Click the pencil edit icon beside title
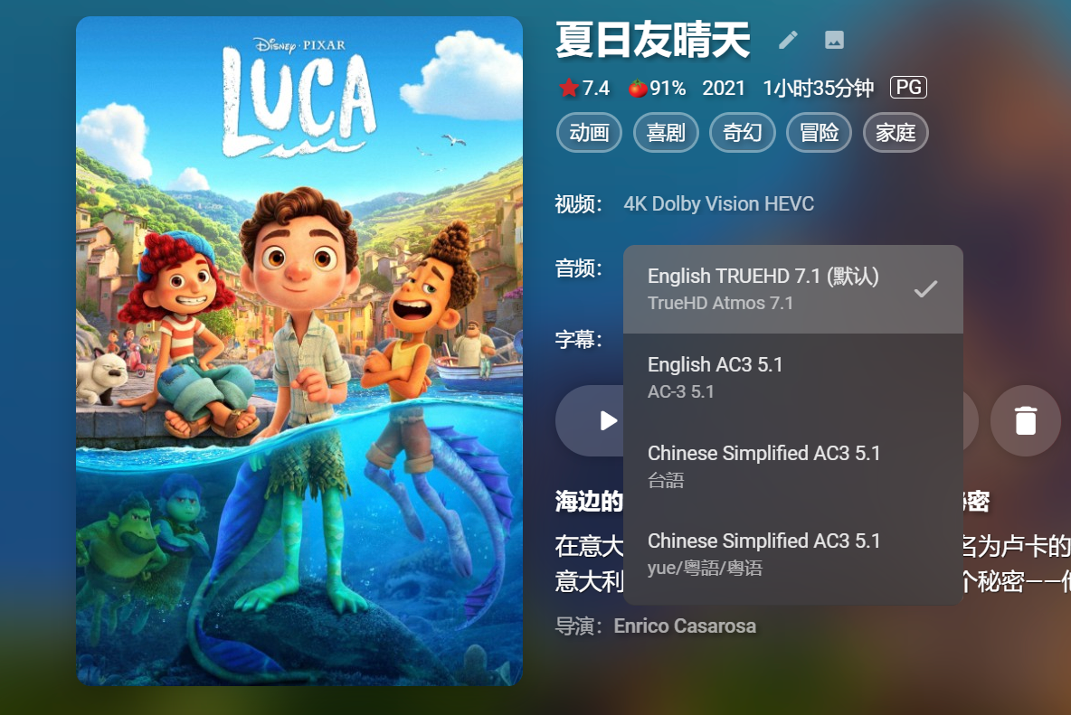Image resolution: width=1071 pixels, height=715 pixels. pos(788,41)
